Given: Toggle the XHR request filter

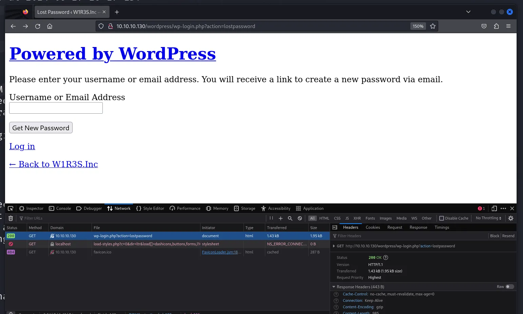Looking at the screenshot, I should pyautogui.click(x=357, y=218).
